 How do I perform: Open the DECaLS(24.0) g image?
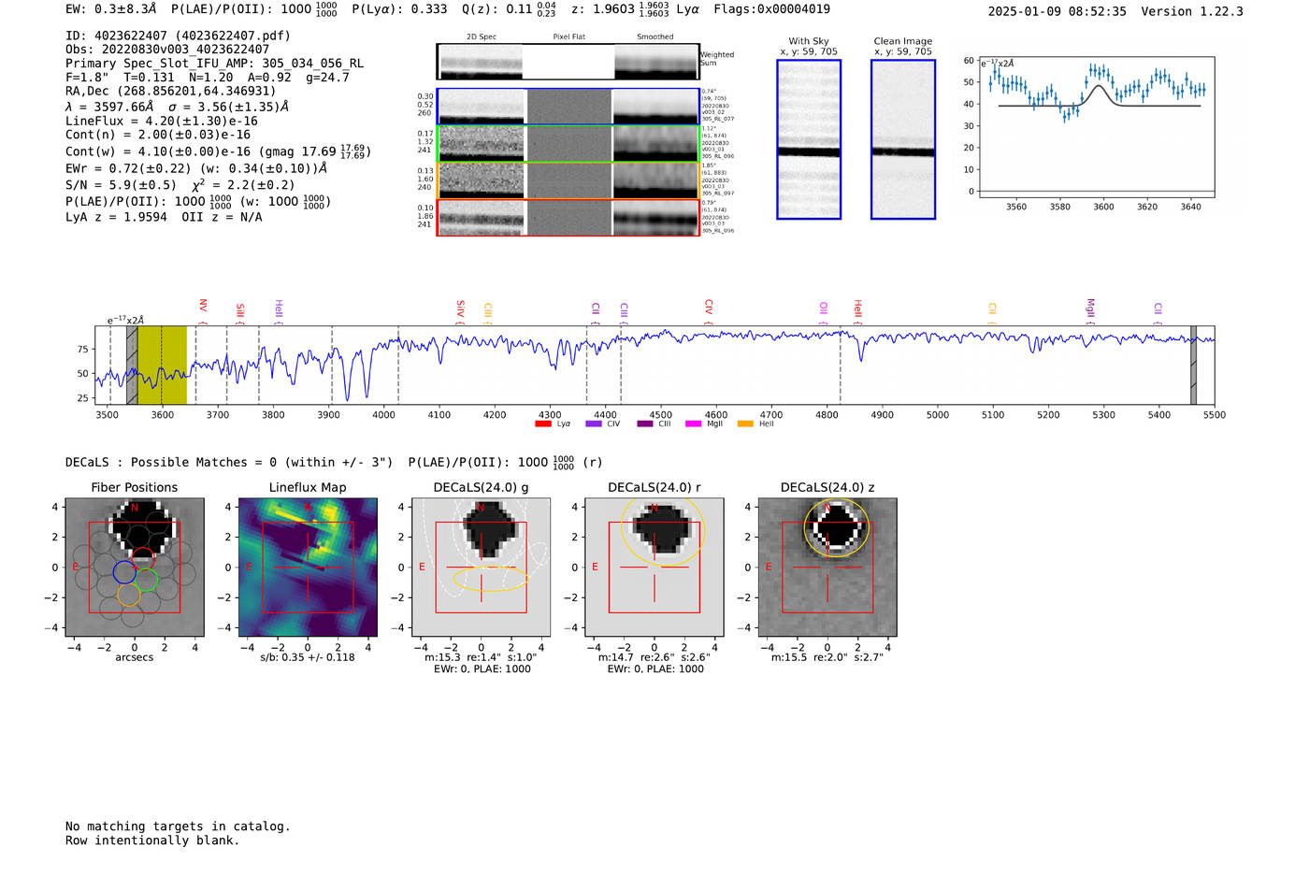click(x=481, y=568)
